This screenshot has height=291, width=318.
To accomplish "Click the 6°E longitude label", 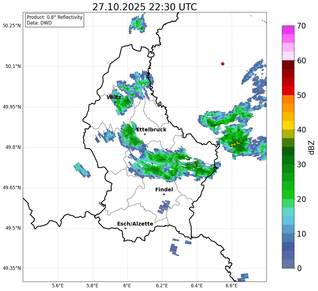I will pos(127,286).
